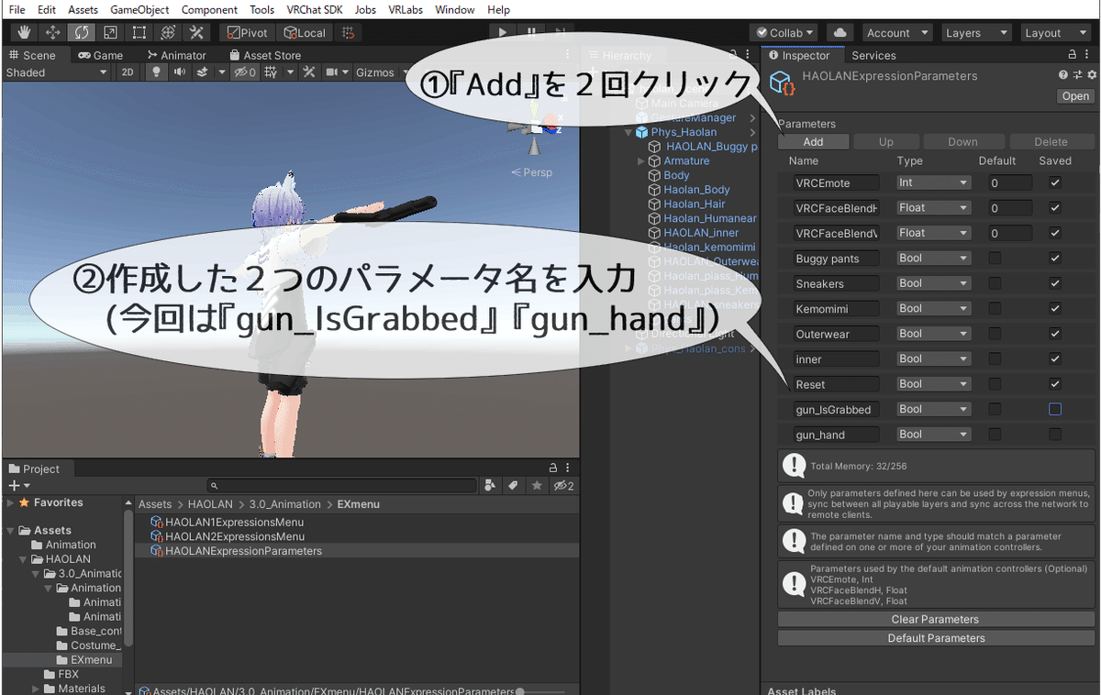Check Saved for gun_hand

pyautogui.click(x=1055, y=434)
